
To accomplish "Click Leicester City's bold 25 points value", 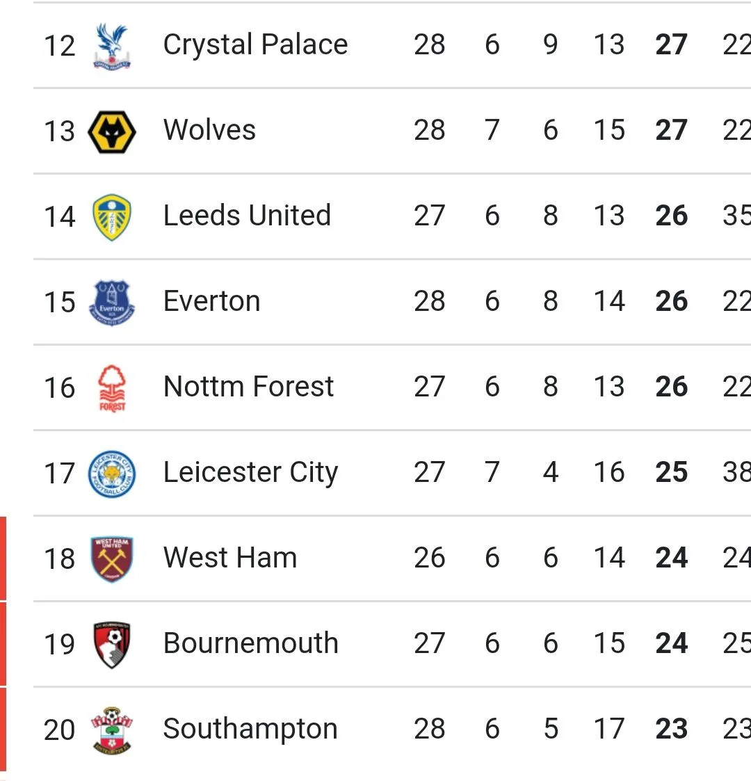I will 671,473.
